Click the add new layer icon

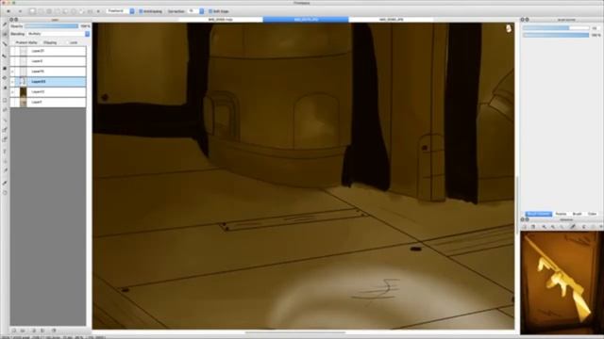pyautogui.click(x=14, y=331)
